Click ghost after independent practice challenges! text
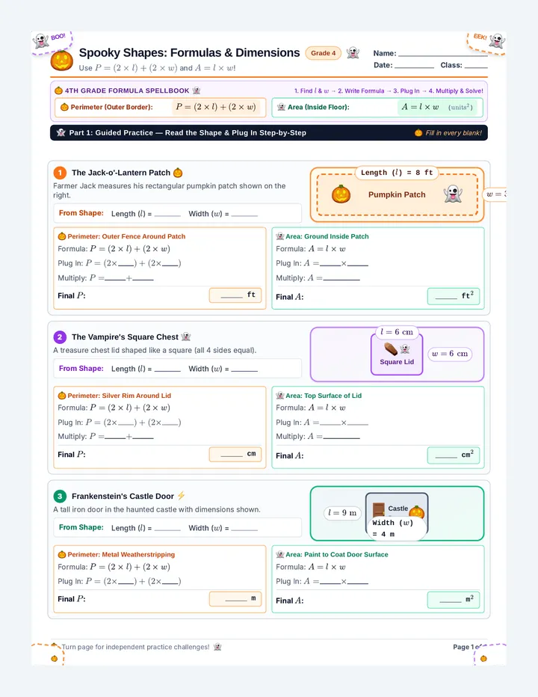This screenshot has width=538, height=697. 217,647
